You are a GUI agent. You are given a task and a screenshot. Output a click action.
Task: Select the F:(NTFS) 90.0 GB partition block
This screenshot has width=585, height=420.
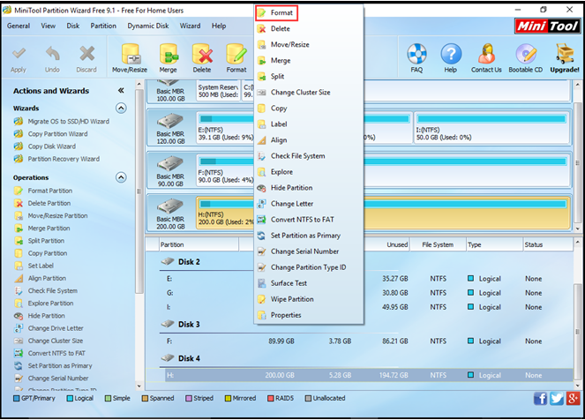tap(383, 170)
